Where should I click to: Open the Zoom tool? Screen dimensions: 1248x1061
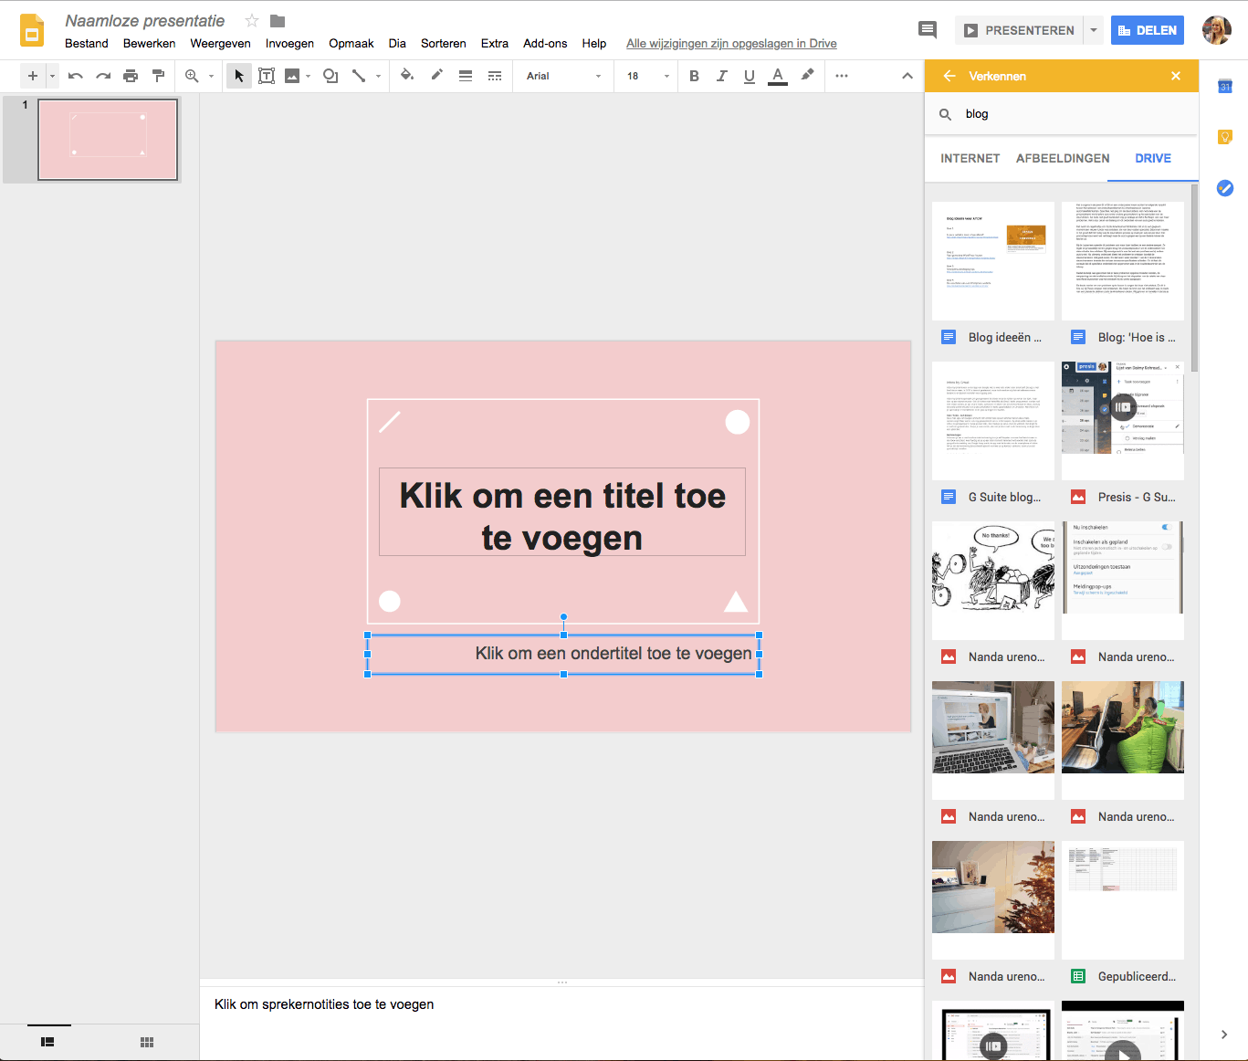click(x=193, y=76)
